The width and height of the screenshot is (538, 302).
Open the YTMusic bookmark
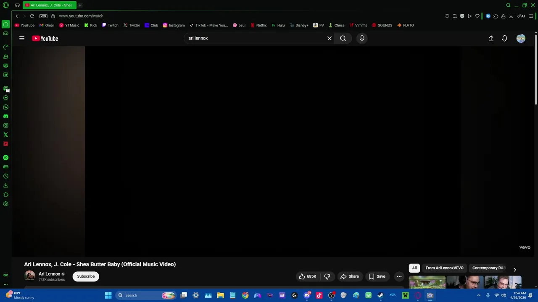[69, 25]
